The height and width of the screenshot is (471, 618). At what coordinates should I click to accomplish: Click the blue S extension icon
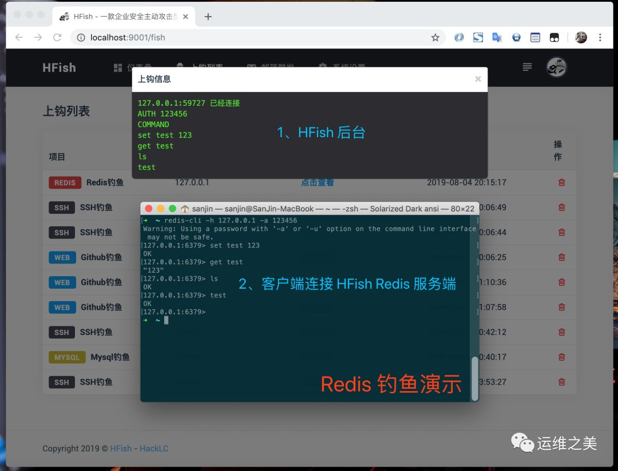point(478,37)
